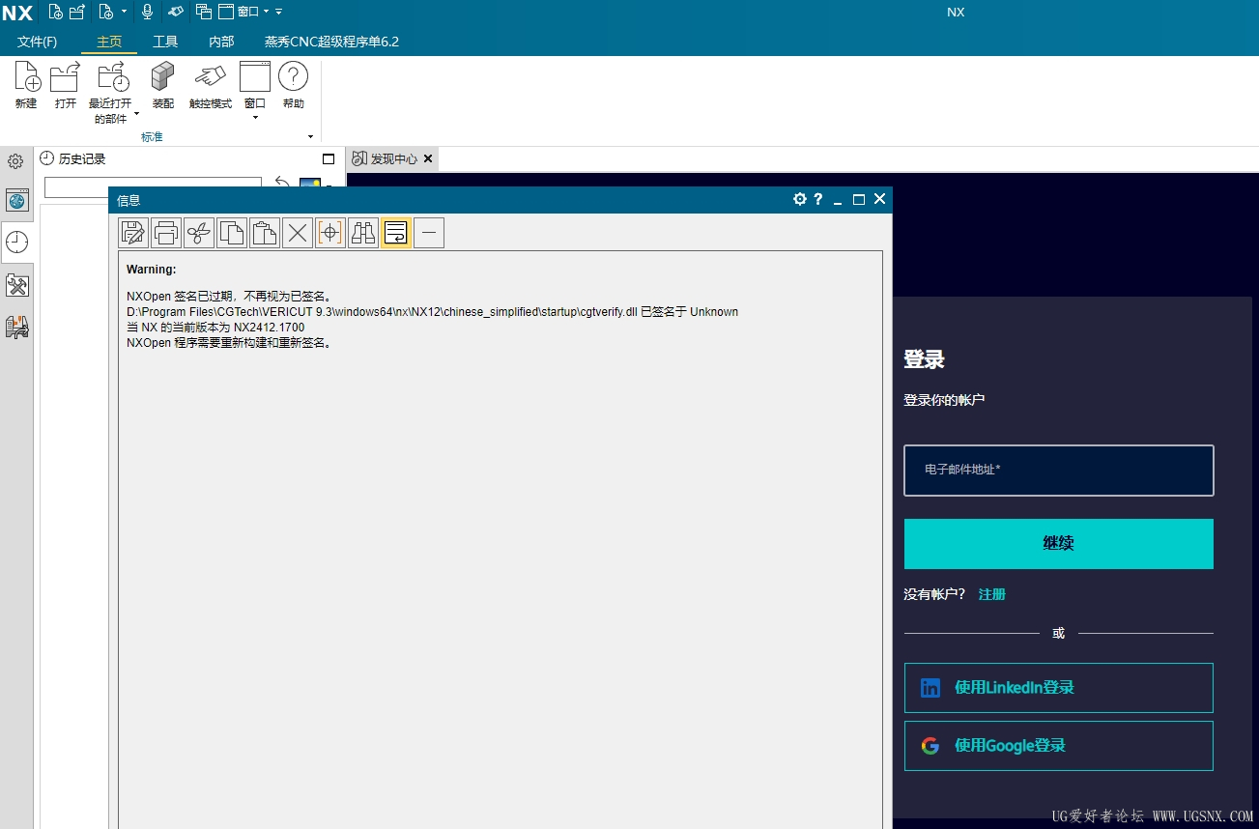Switch to the 工具 ribbon tab

165,42
